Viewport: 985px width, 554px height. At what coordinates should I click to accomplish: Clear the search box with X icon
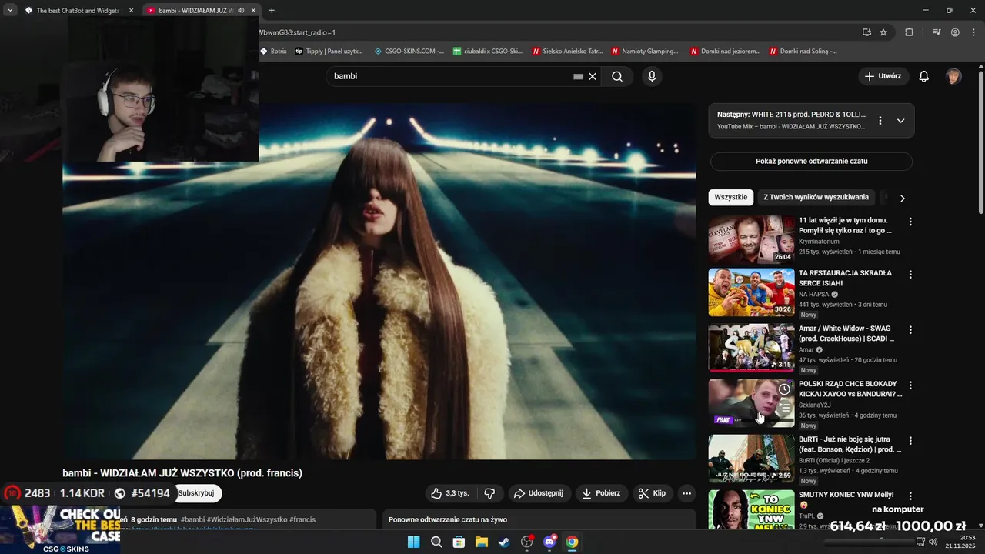point(593,76)
